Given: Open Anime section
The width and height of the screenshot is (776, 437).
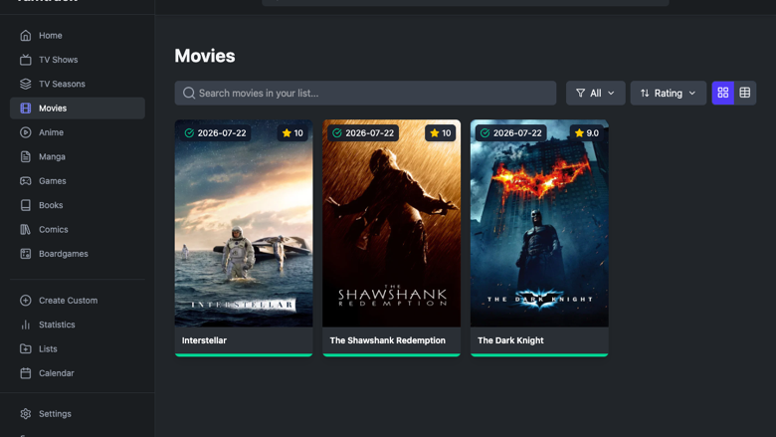Looking at the screenshot, I should point(78,132).
